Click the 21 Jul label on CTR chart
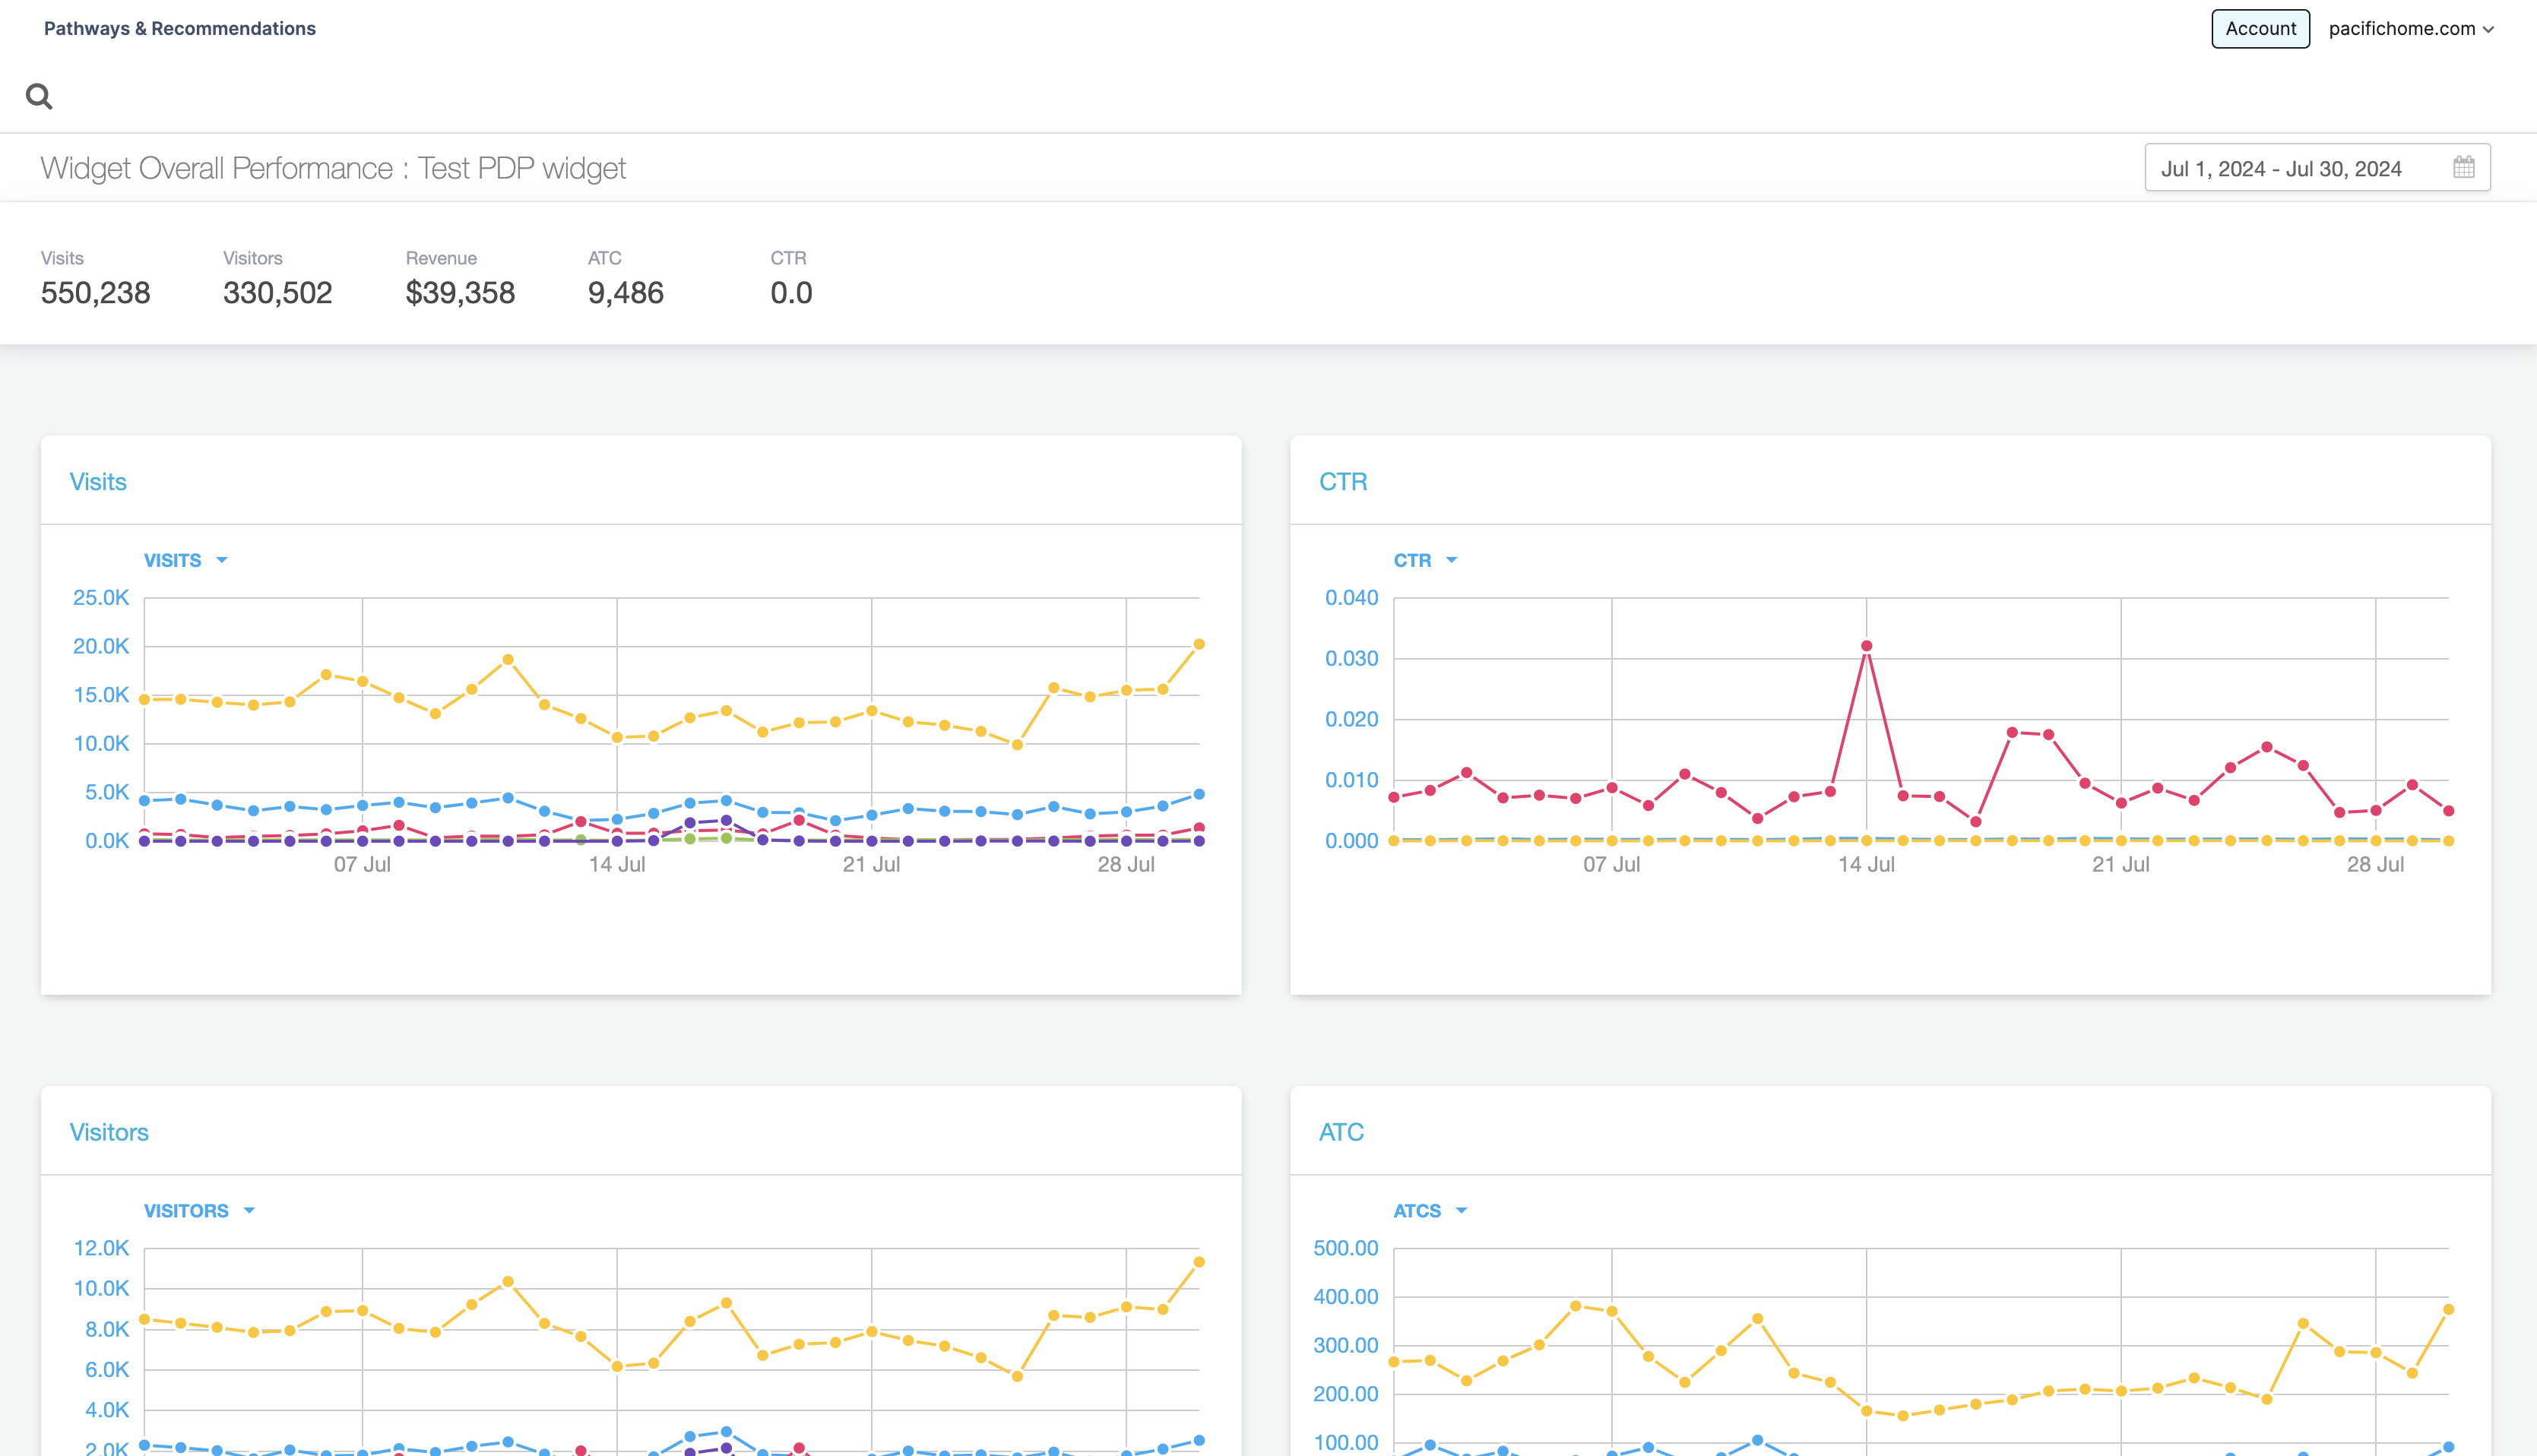This screenshot has height=1456, width=2537. coord(2120,864)
